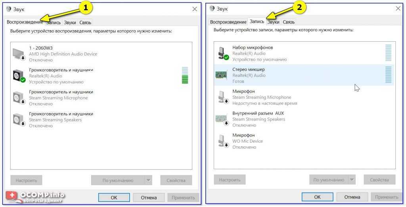Click the green level meter of Realtek speakers

(x=185, y=75)
